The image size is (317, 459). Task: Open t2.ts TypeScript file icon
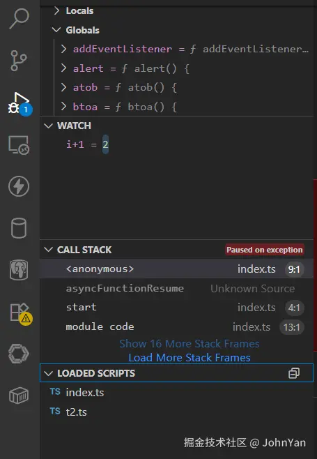tap(55, 411)
